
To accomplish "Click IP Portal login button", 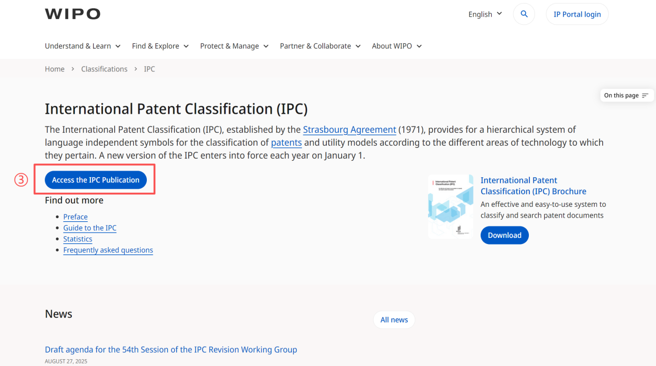I will (577, 14).
